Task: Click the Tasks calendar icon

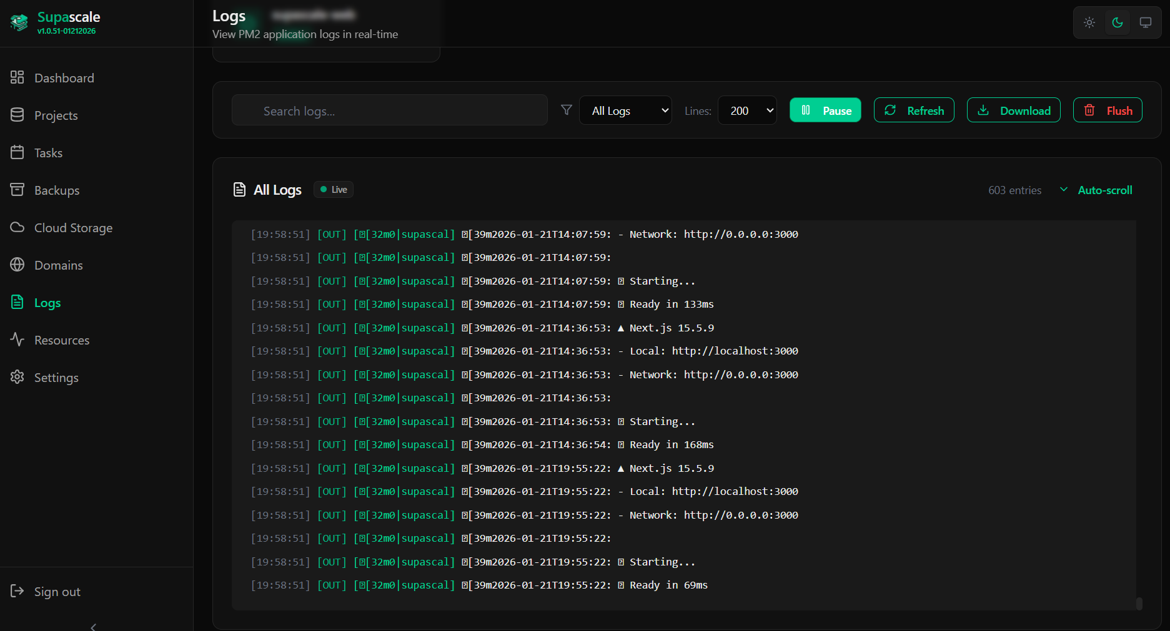Action: 17,152
